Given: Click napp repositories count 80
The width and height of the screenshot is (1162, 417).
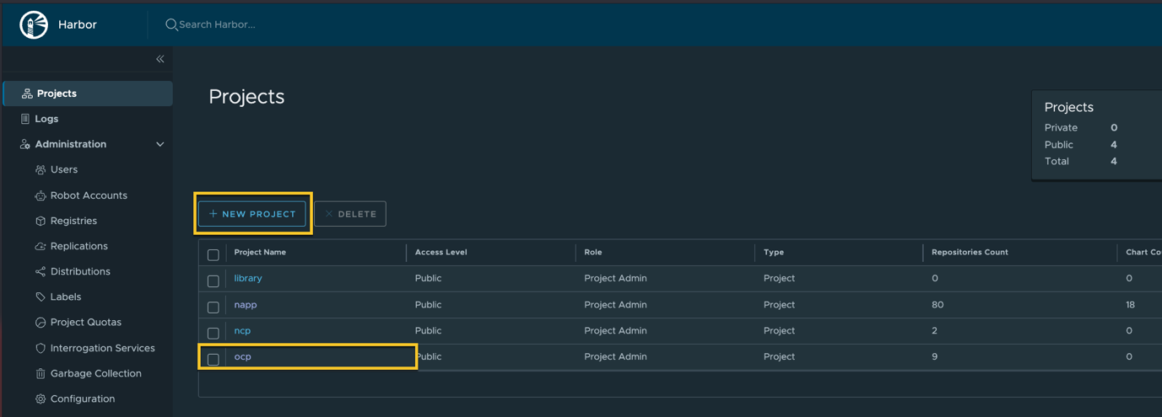Looking at the screenshot, I should 938,304.
